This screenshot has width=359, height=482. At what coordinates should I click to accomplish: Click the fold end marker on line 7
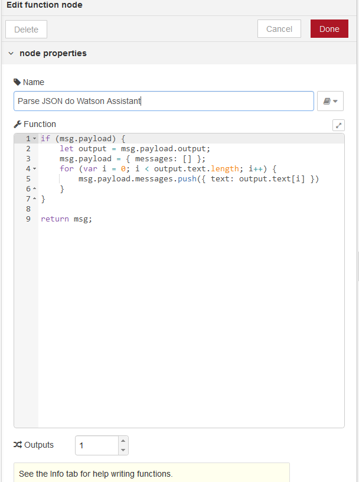(x=34, y=199)
